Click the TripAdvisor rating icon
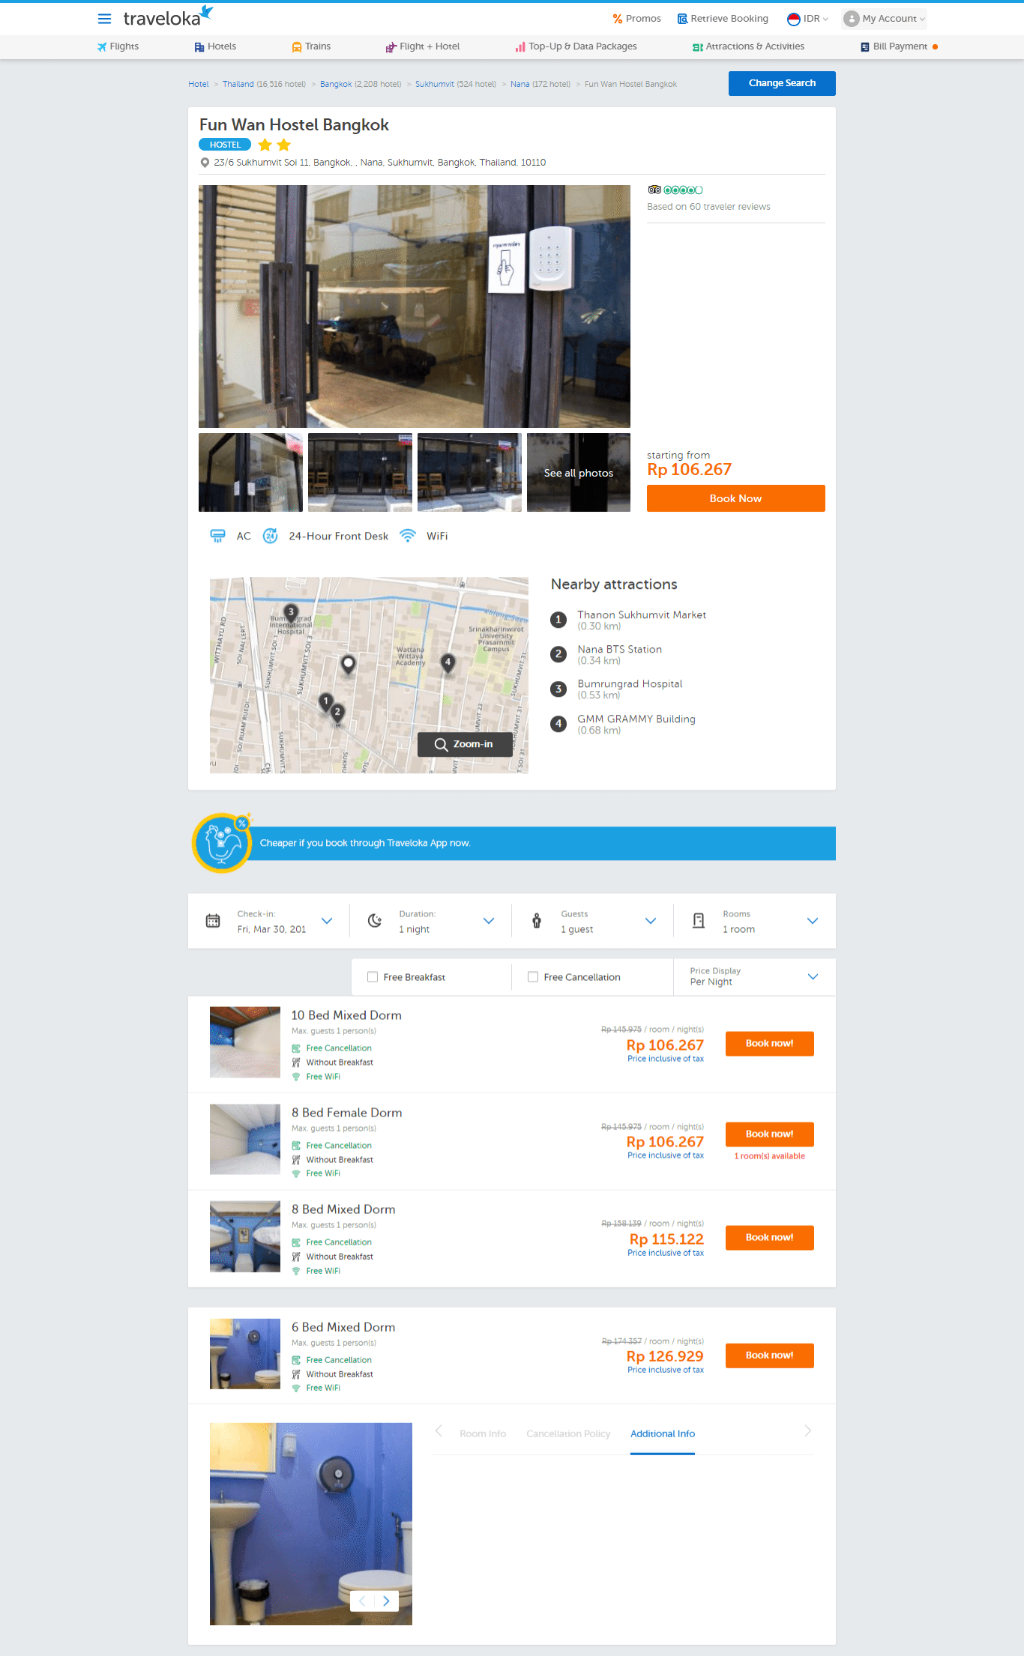Viewport: 1024px width, 1656px height. [675, 190]
